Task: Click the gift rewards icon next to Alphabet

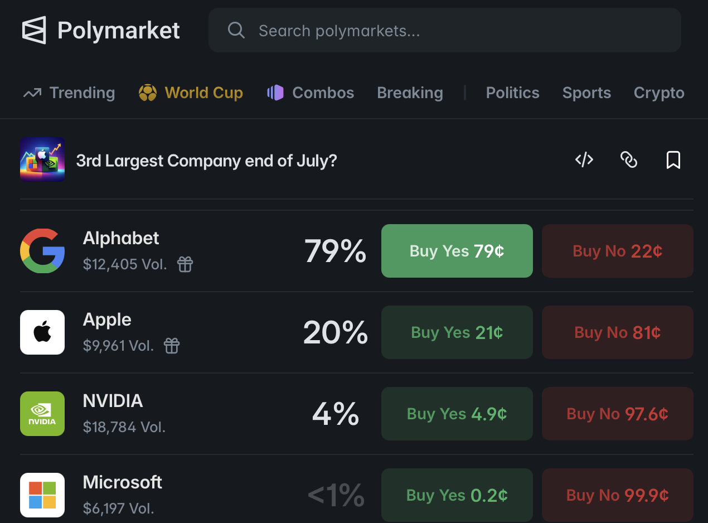Action: pos(185,264)
